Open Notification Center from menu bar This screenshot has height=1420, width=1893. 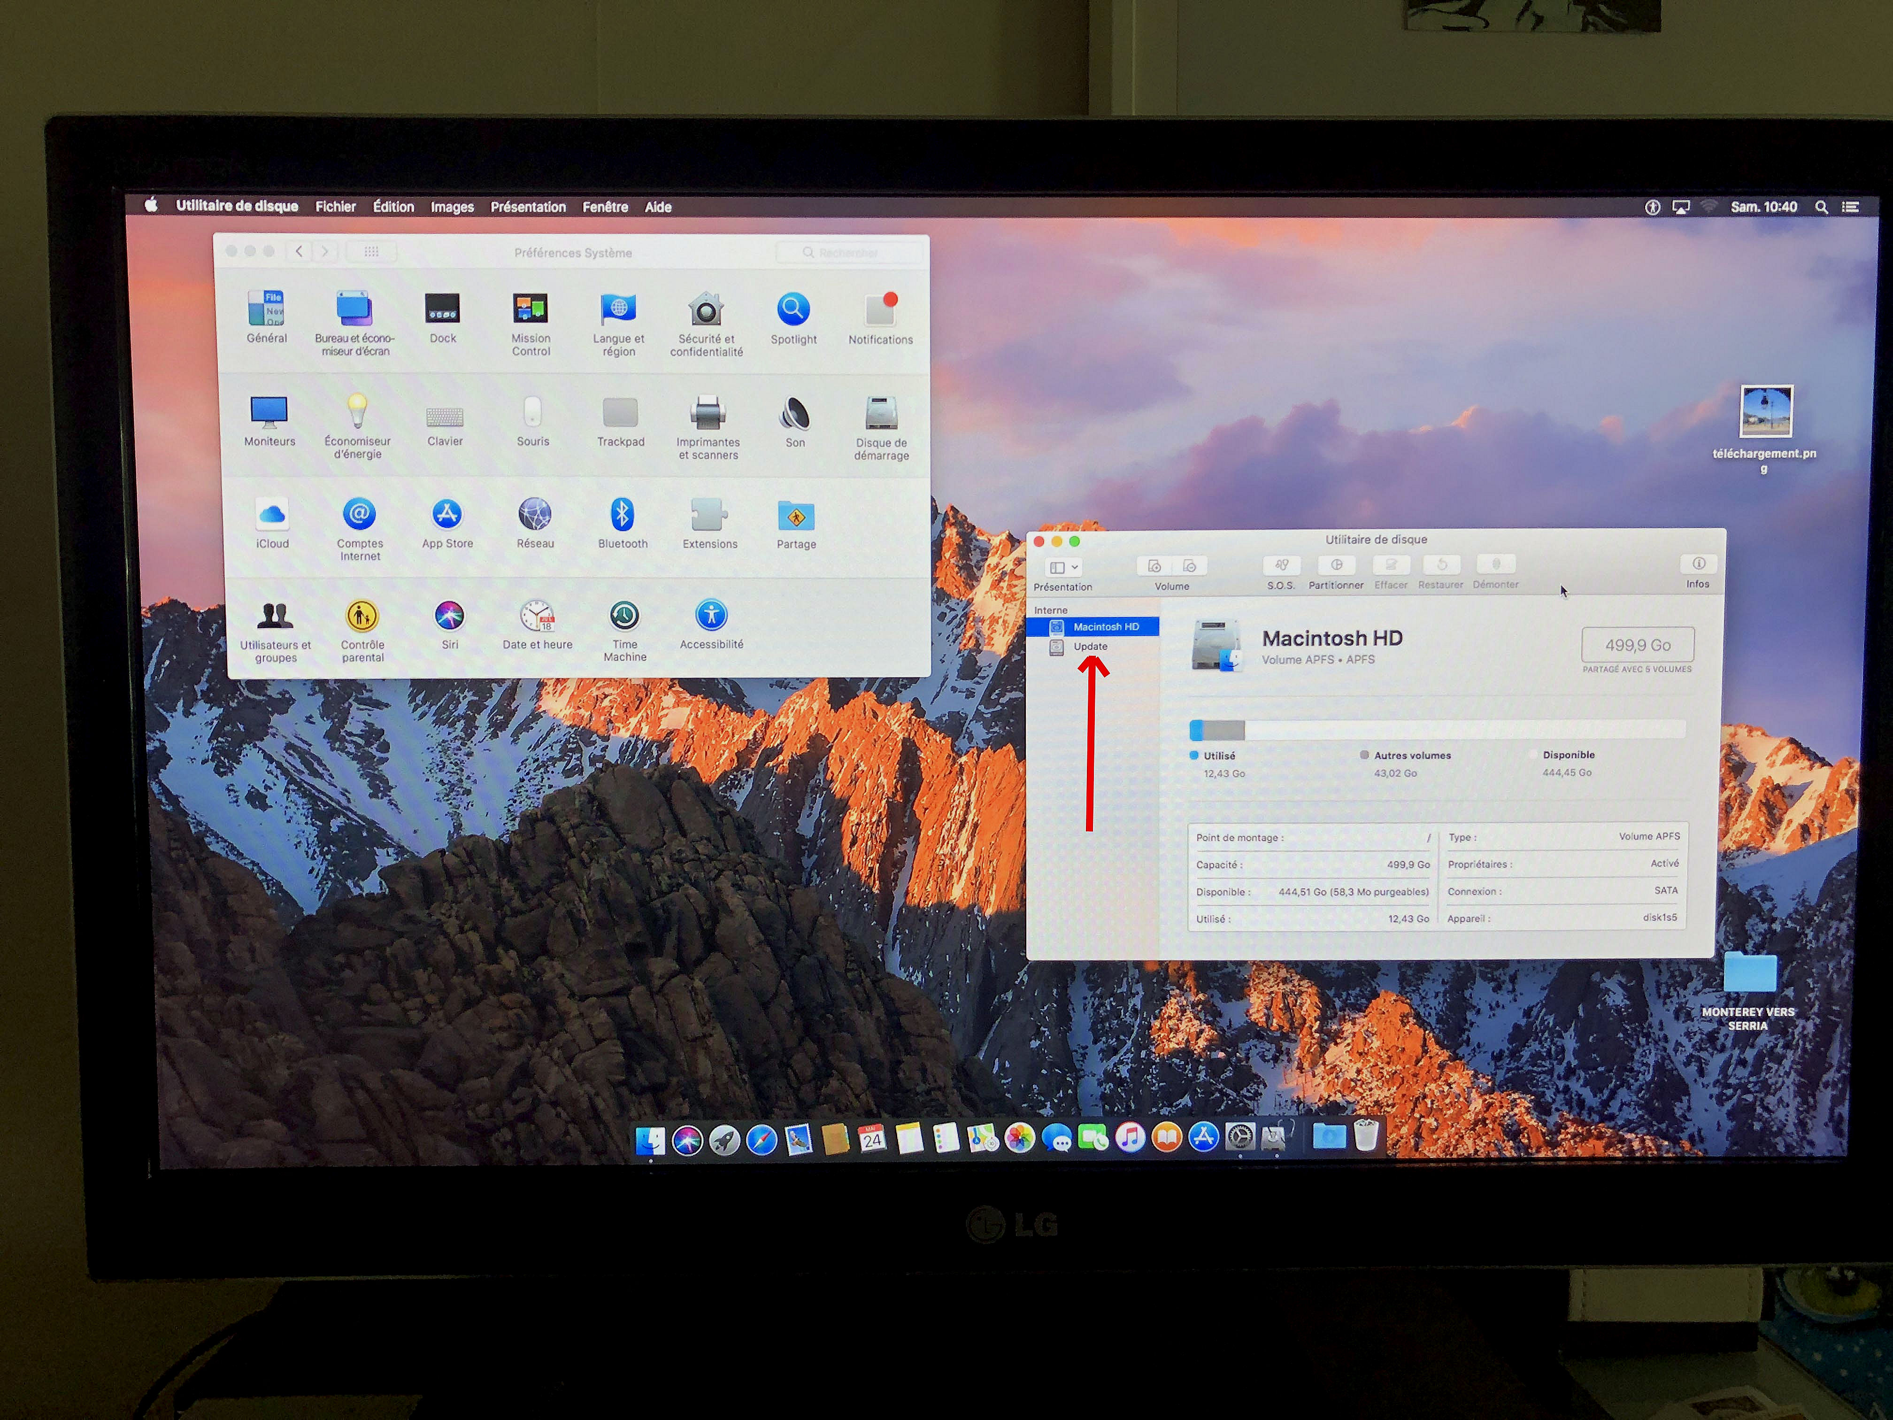tap(1850, 207)
